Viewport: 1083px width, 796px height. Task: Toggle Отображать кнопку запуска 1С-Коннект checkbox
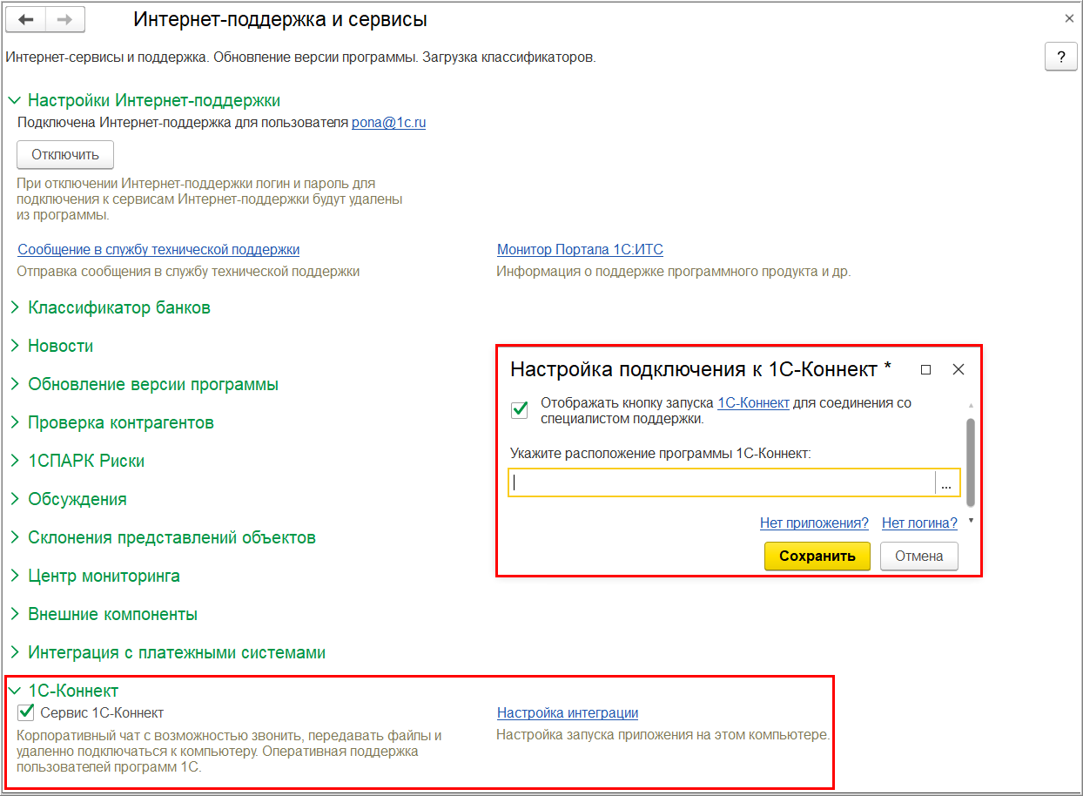point(520,410)
